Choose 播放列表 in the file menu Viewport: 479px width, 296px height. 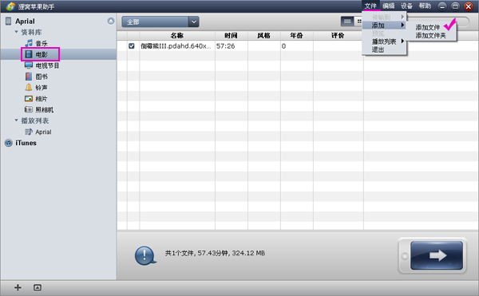384,41
